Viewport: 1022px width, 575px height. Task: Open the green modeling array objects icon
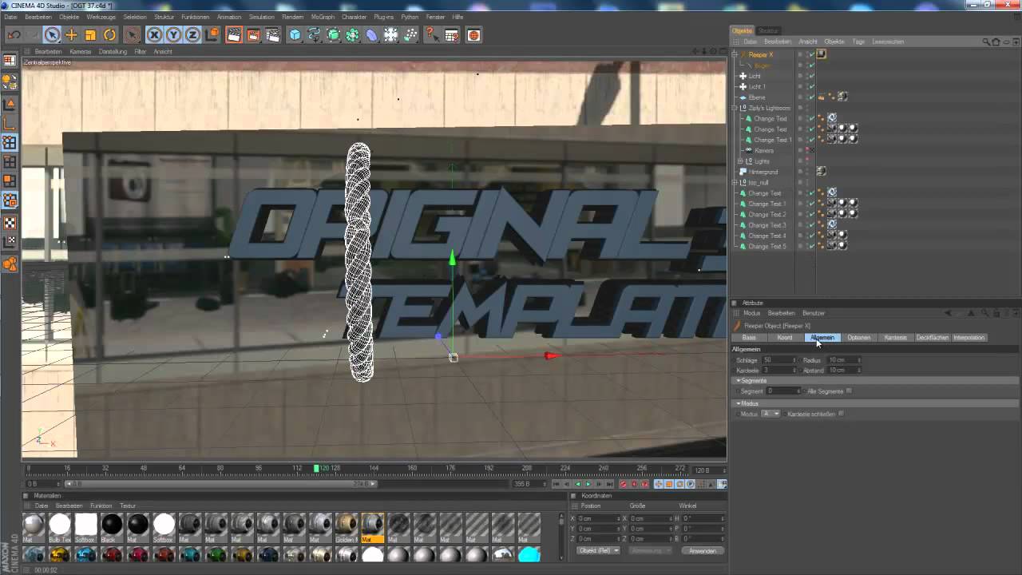click(352, 35)
